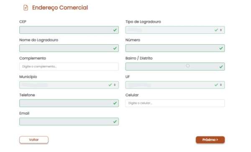Click the checkmark in Nome do Logradouro field
Viewport: 251px width, 152px height.
(115, 48)
